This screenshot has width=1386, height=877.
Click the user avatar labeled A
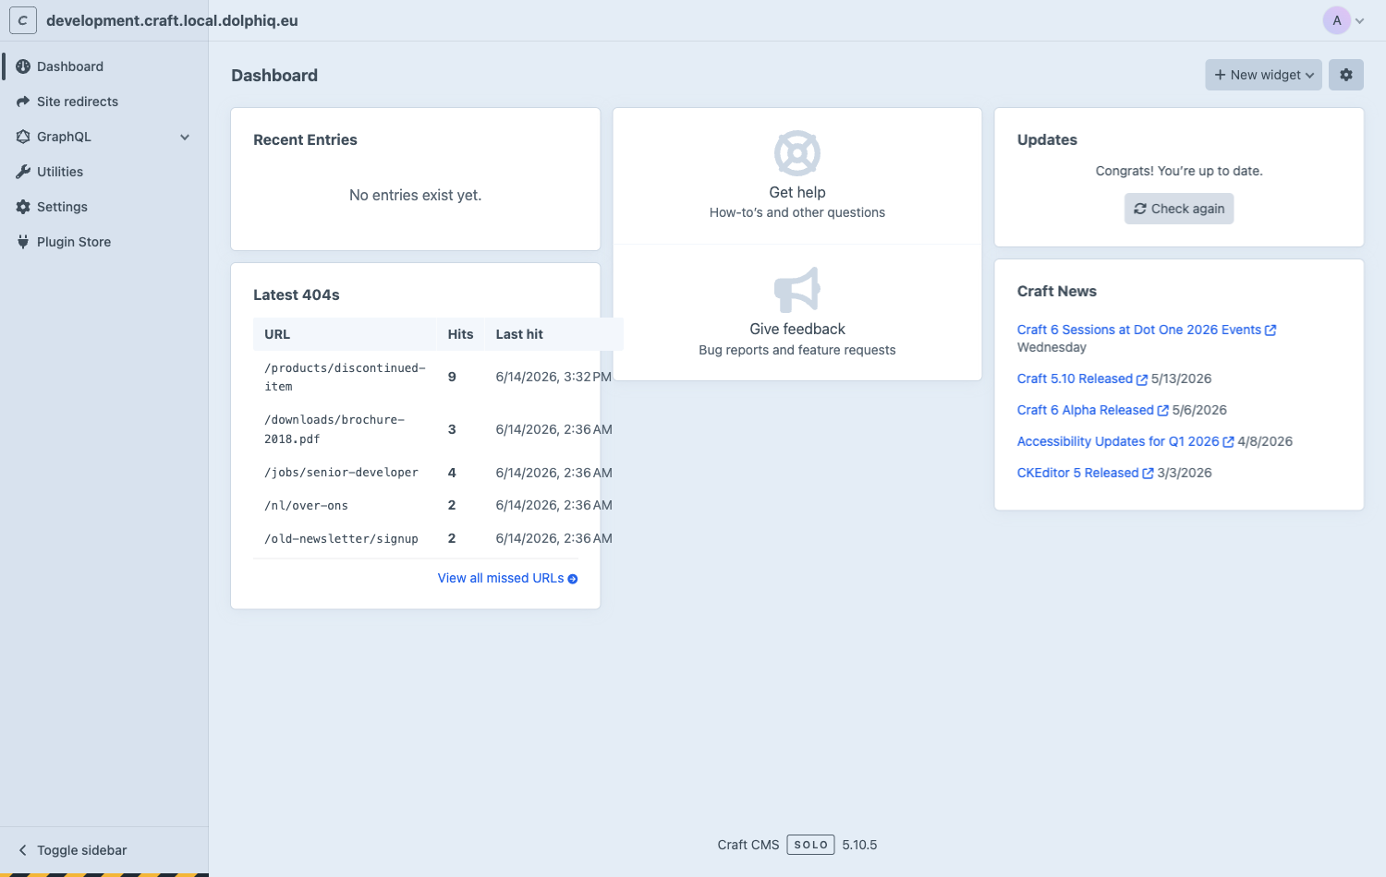(1337, 20)
